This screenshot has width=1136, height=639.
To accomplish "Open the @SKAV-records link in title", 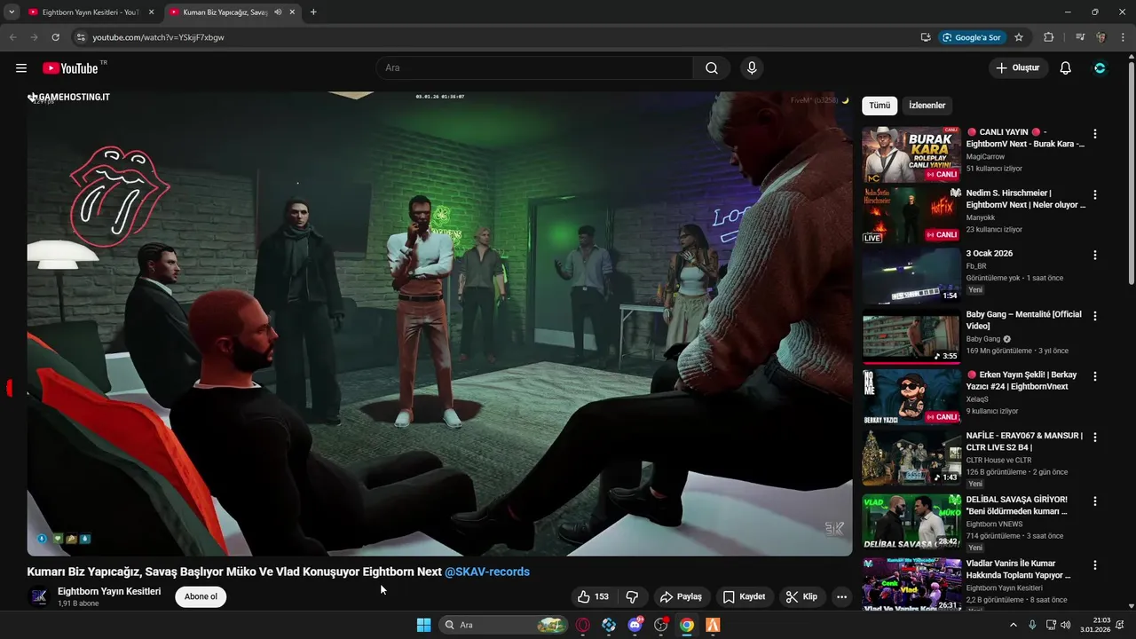I will pos(487,572).
